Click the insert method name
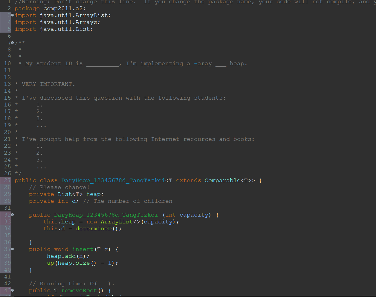Screen dimensions: 376x297 [83, 249]
